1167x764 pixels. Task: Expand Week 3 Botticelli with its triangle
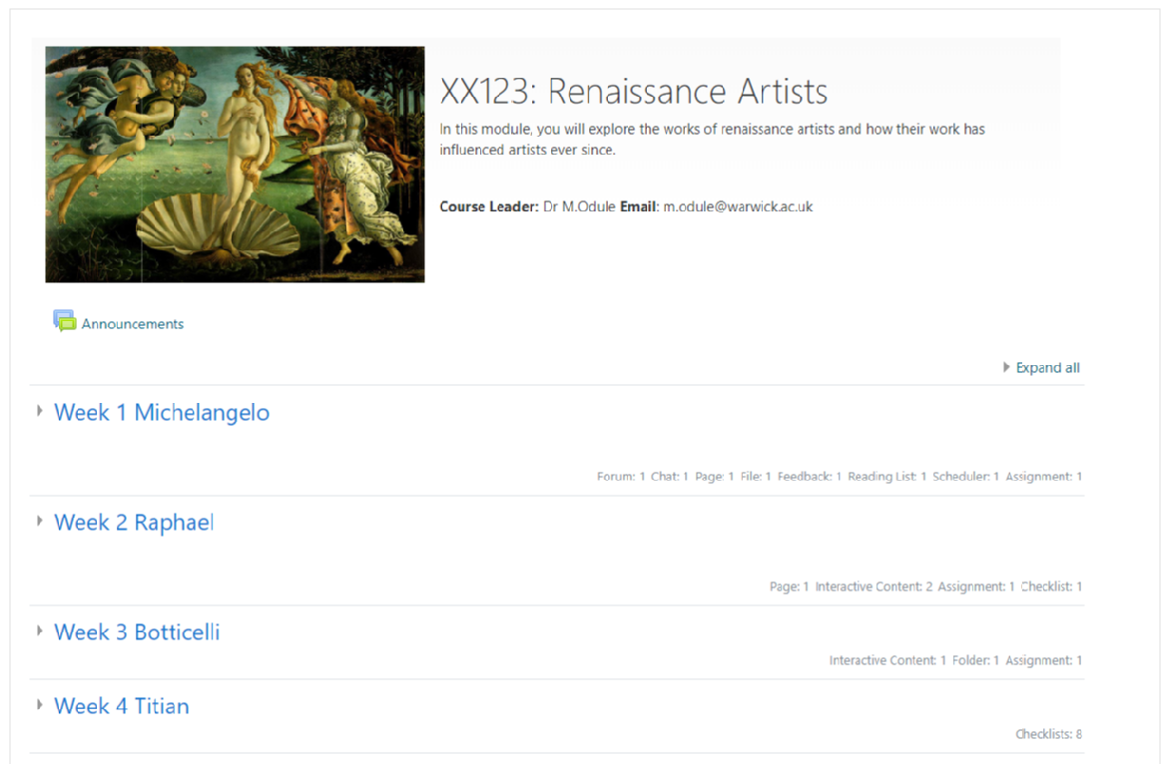(40, 630)
